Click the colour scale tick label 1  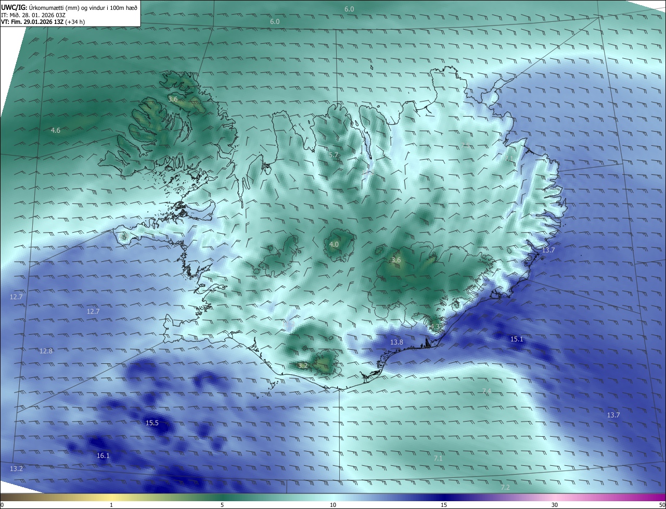point(111,505)
